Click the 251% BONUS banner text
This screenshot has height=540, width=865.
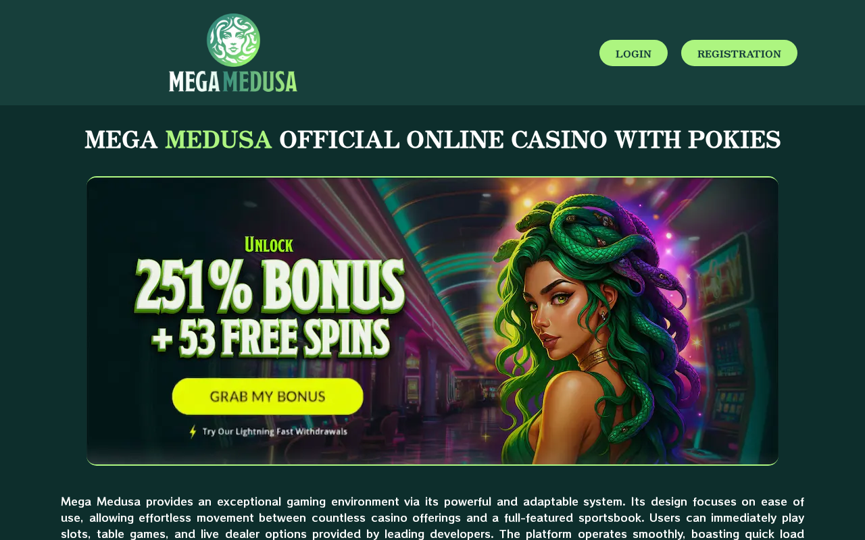click(x=270, y=286)
